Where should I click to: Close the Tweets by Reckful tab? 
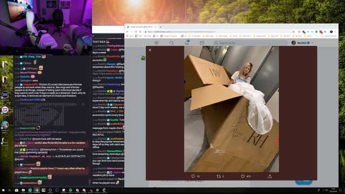coord(156,27)
